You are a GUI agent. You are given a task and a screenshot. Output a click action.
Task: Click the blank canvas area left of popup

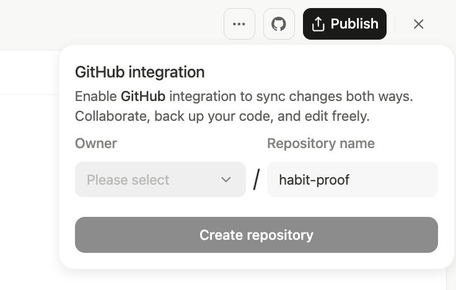pos(28,186)
